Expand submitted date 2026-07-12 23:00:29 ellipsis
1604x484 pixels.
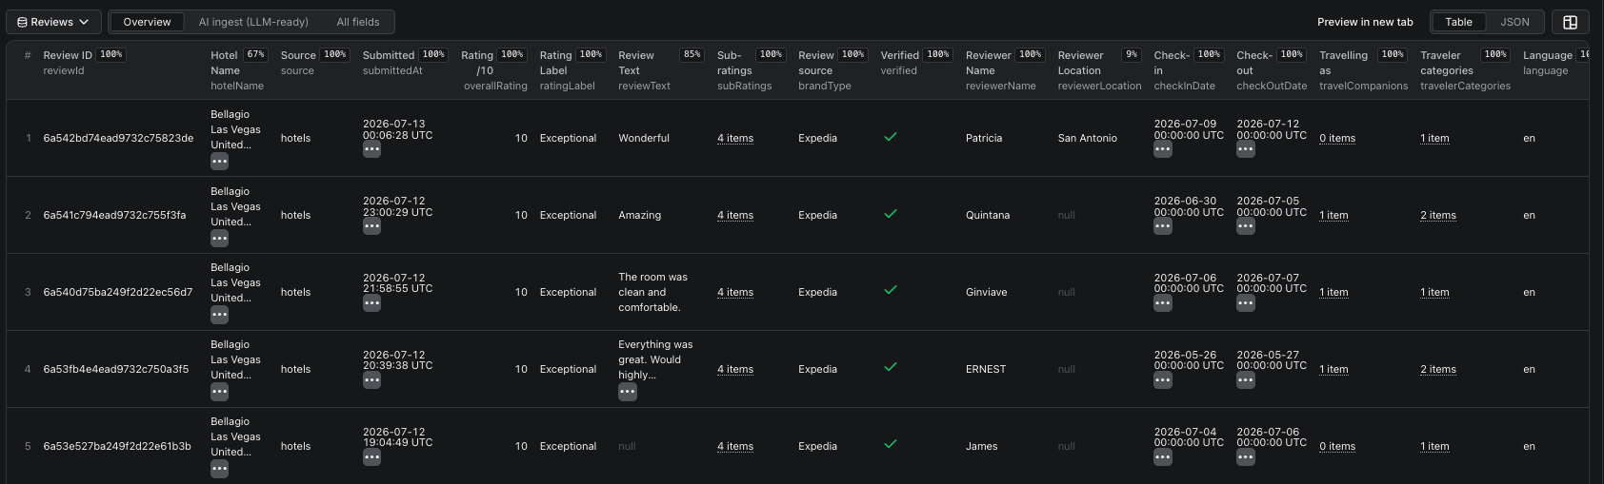(371, 226)
